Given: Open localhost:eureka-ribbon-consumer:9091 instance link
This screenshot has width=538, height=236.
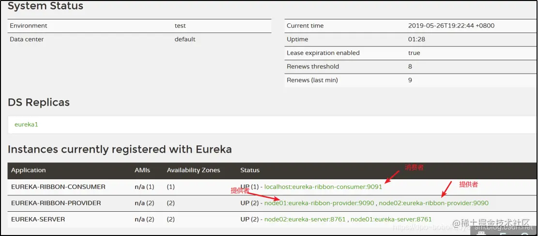Looking at the screenshot, I should [323, 187].
